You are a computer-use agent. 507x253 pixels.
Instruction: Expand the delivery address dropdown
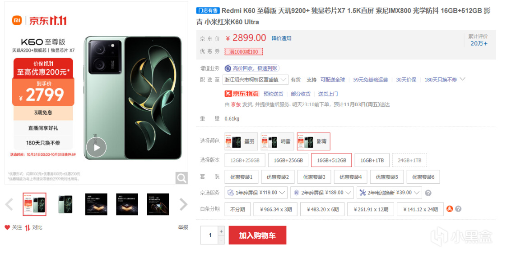click(x=255, y=80)
